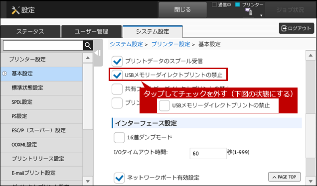Toggle the 共有フォルダー direct print checkbox
This screenshot has height=186, width=317.
coord(117,89)
